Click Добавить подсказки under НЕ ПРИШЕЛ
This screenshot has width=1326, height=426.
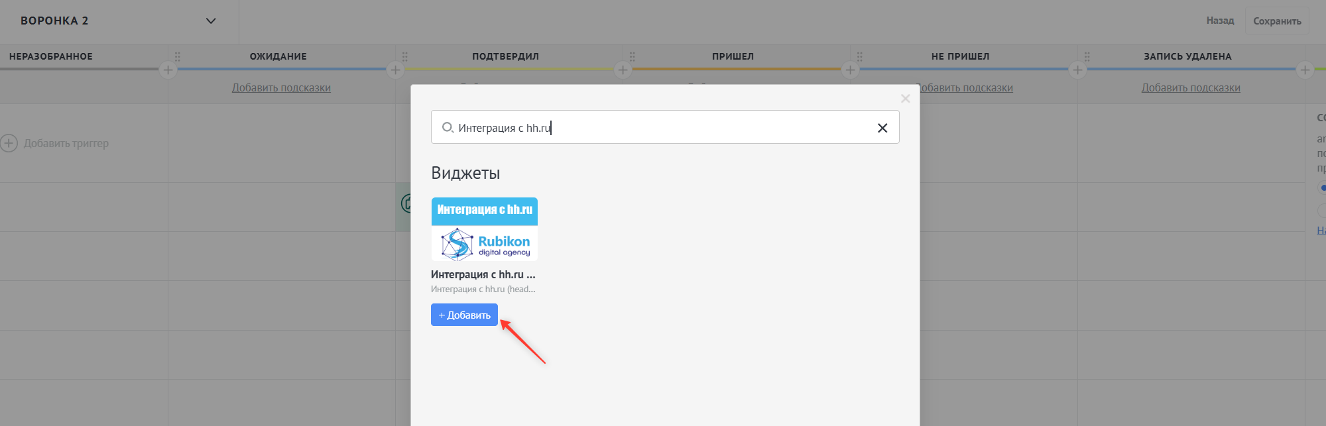(967, 87)
